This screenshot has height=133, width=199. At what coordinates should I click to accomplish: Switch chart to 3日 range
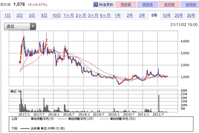point(32,15)
